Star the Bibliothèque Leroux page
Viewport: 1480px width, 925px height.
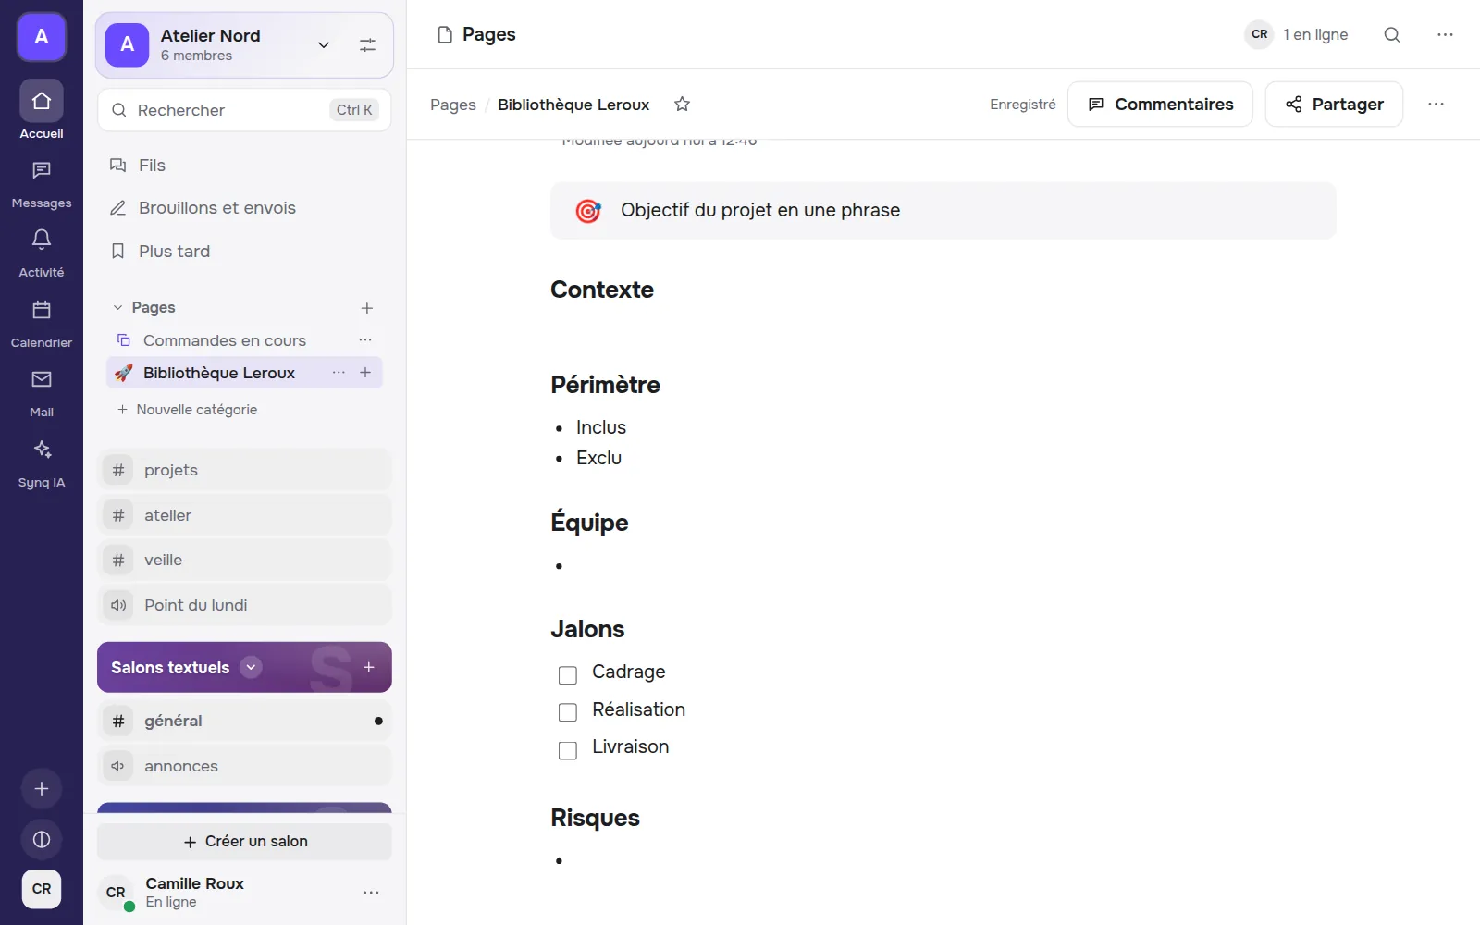[x=683, y=105]
